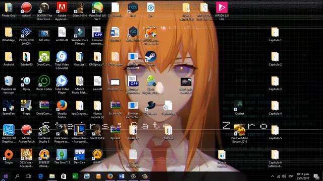The image size is (323, 181).
Task: Open Windows Store taskbar icon
Action: (x=64, y=176)
